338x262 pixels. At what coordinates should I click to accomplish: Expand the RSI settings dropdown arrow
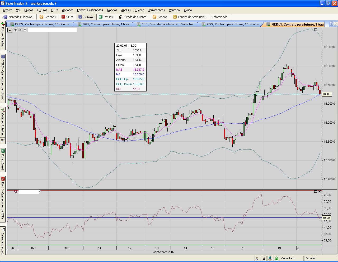(39, 192)
